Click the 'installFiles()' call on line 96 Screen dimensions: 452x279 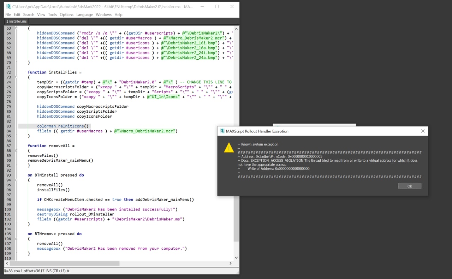coord(53,190)
